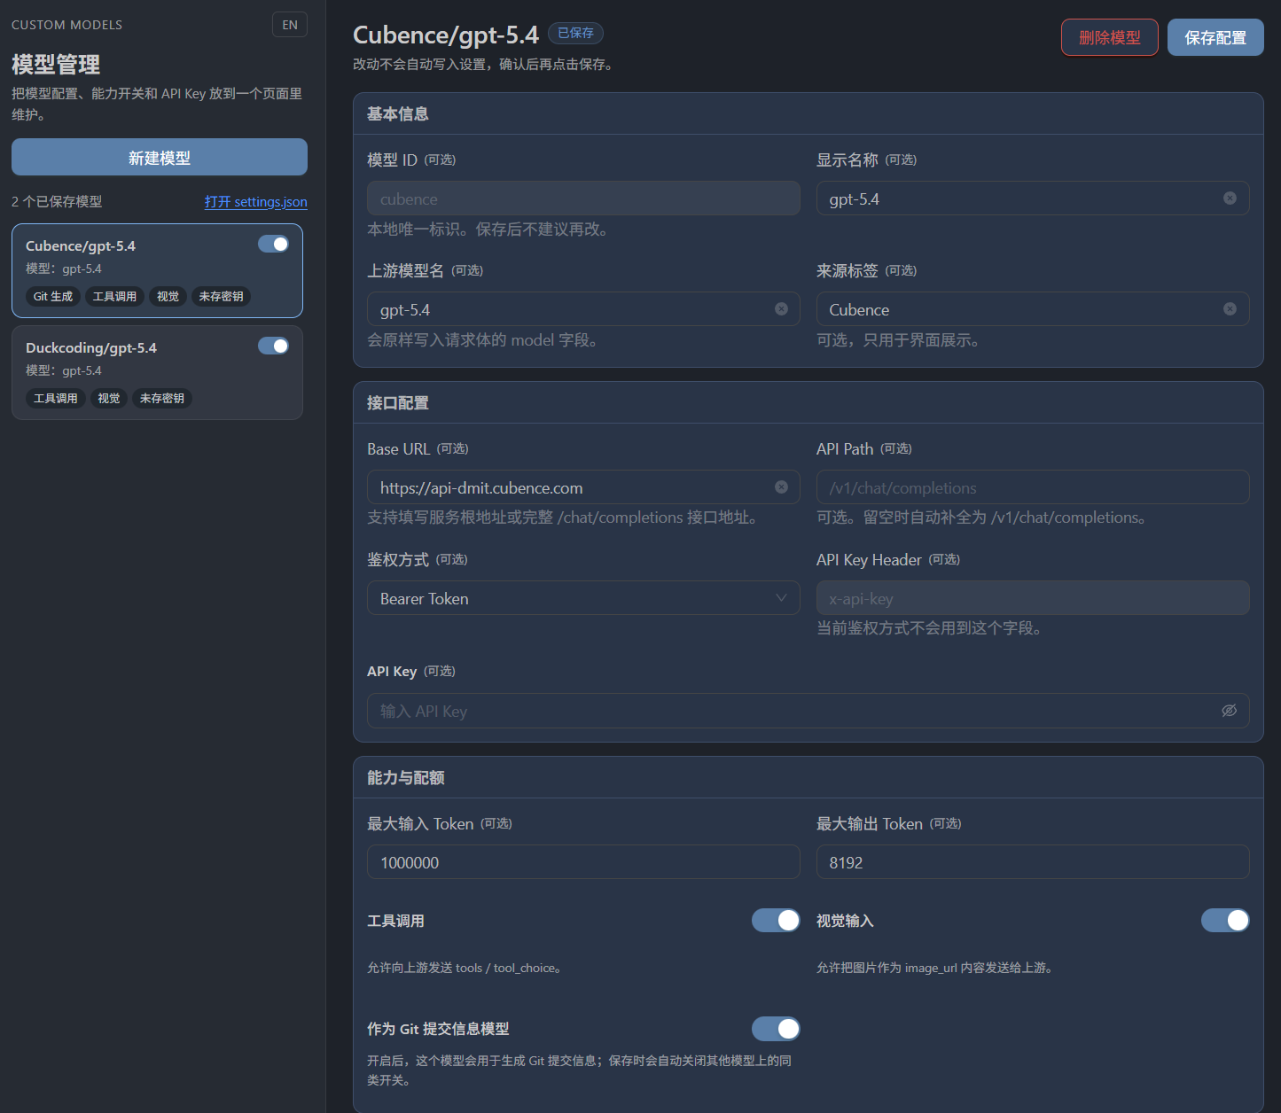Disable the Duckcoding/gpt-5.4 model switch
The width and height of the screenshot is (1281, 1113).
273,346
